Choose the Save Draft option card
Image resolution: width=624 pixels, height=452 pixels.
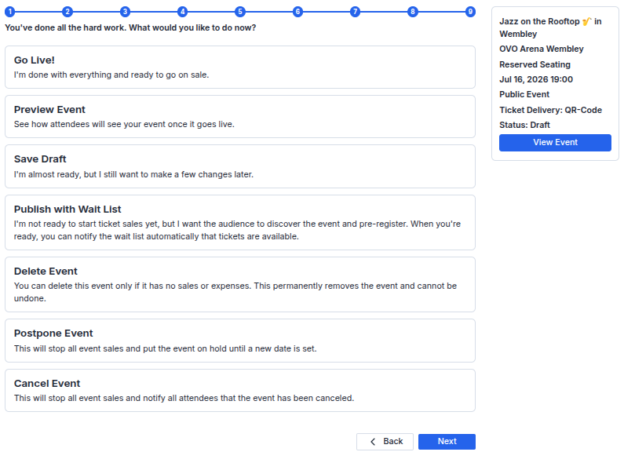tap(240, 166)
